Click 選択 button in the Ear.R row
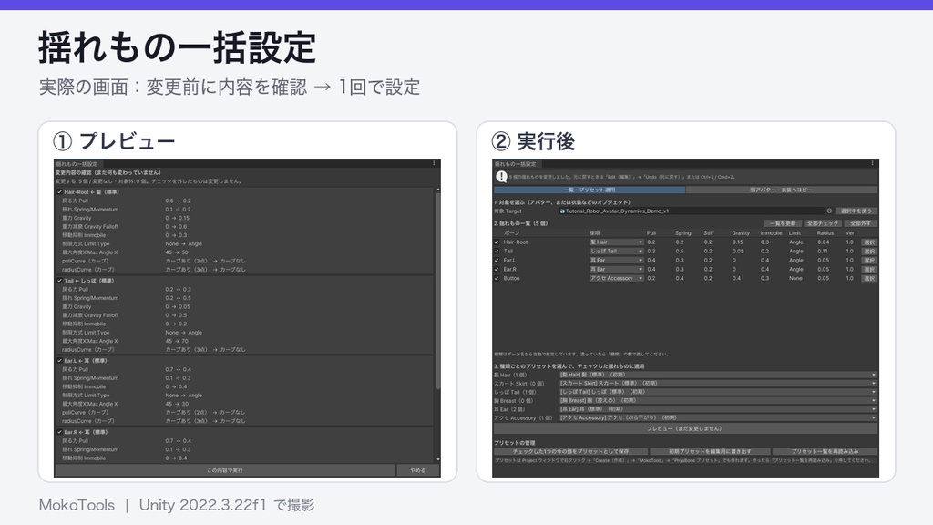The width and height of the screenshot is (933, 525). point(869,269)
